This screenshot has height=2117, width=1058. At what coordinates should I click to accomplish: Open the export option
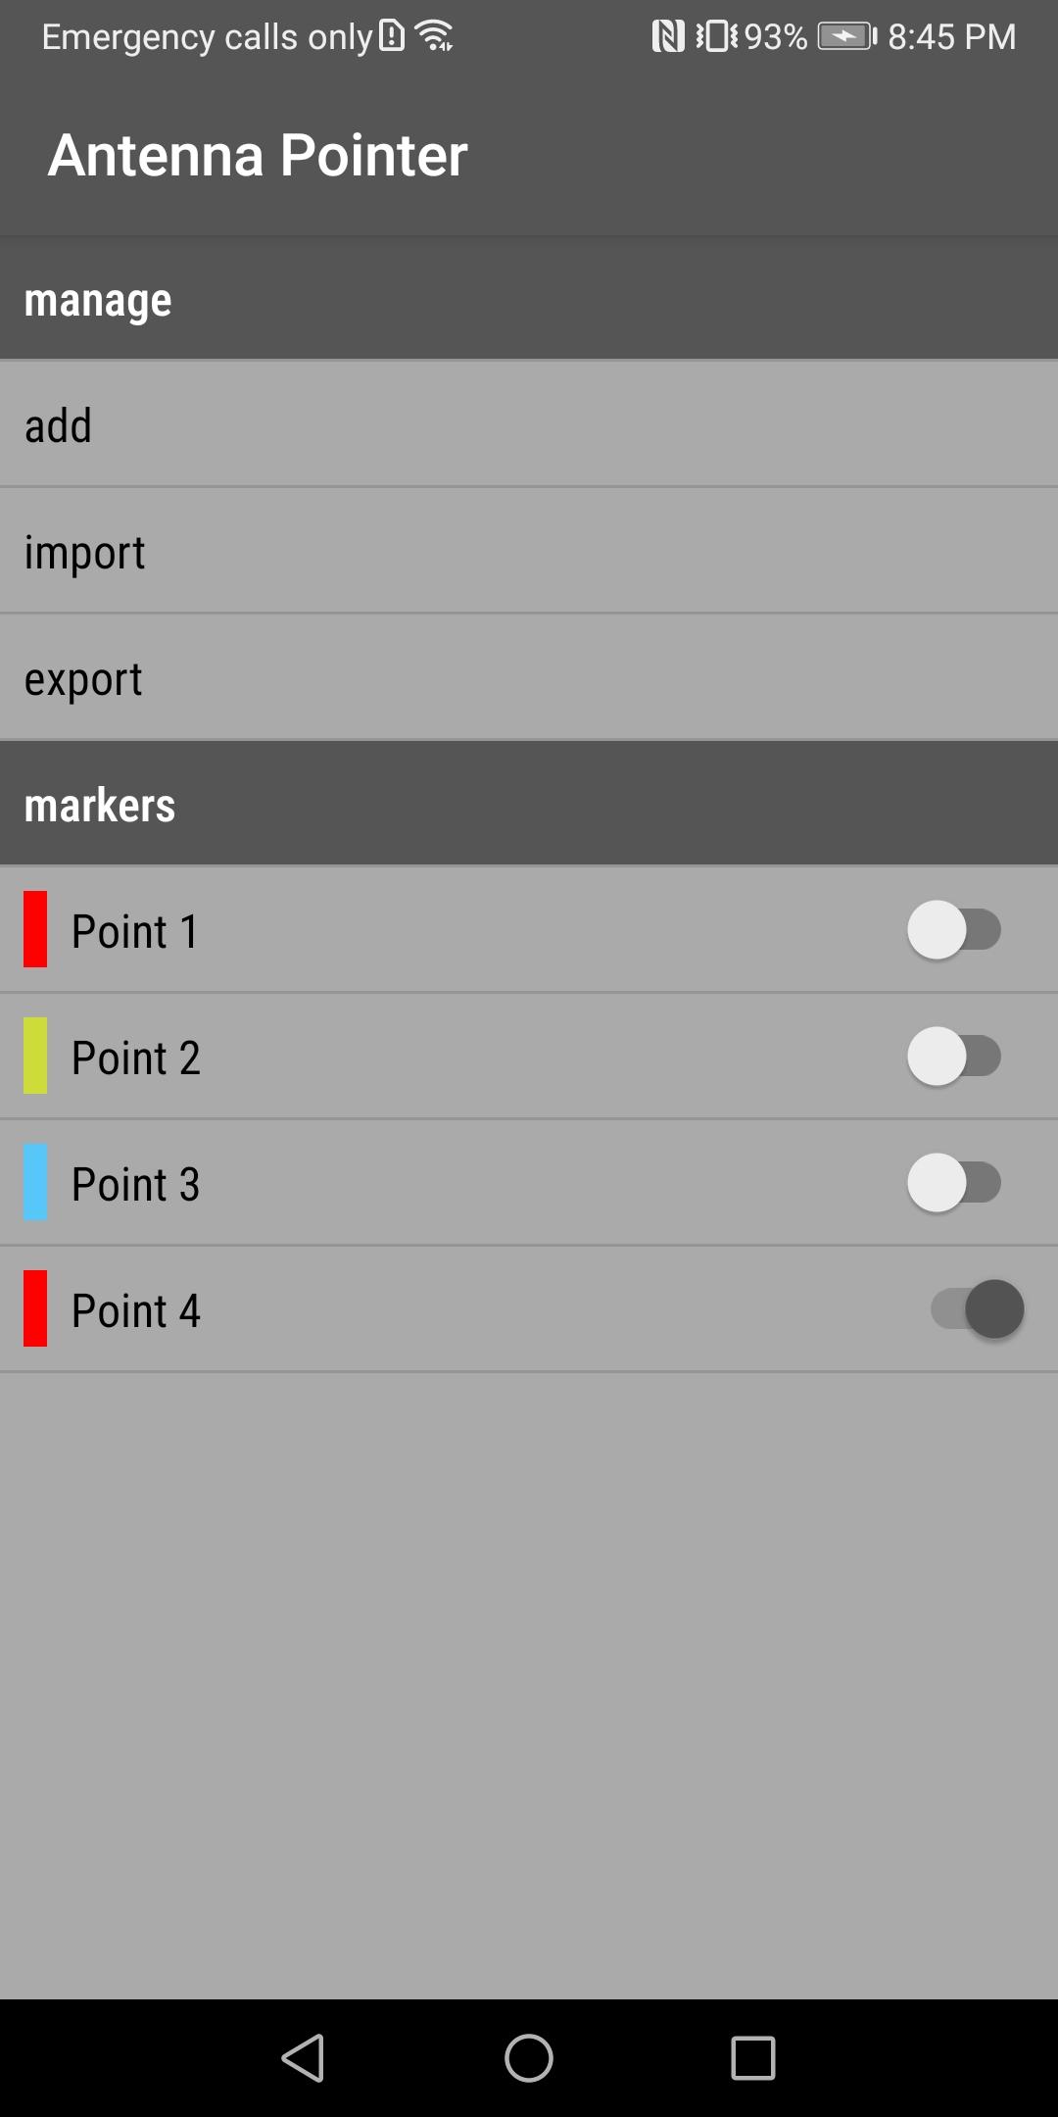tap(529, 677)
